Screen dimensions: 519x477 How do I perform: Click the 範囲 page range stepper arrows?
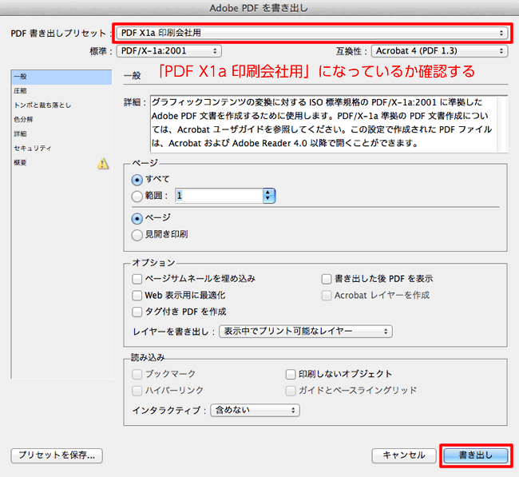pyautogui.click(x=269, y=196)
